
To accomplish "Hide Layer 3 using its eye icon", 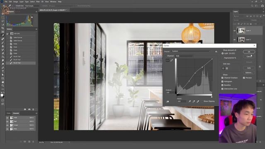I will [234, 40].
